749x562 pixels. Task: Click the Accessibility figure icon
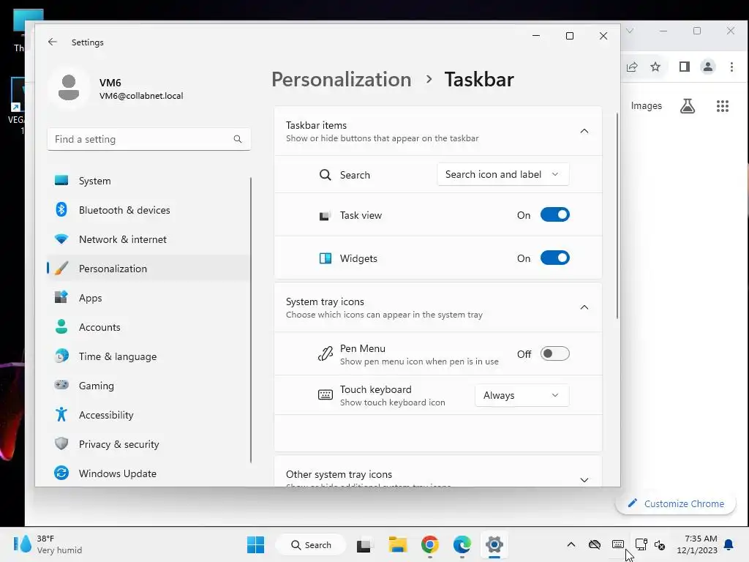click(x=61, y=414)
